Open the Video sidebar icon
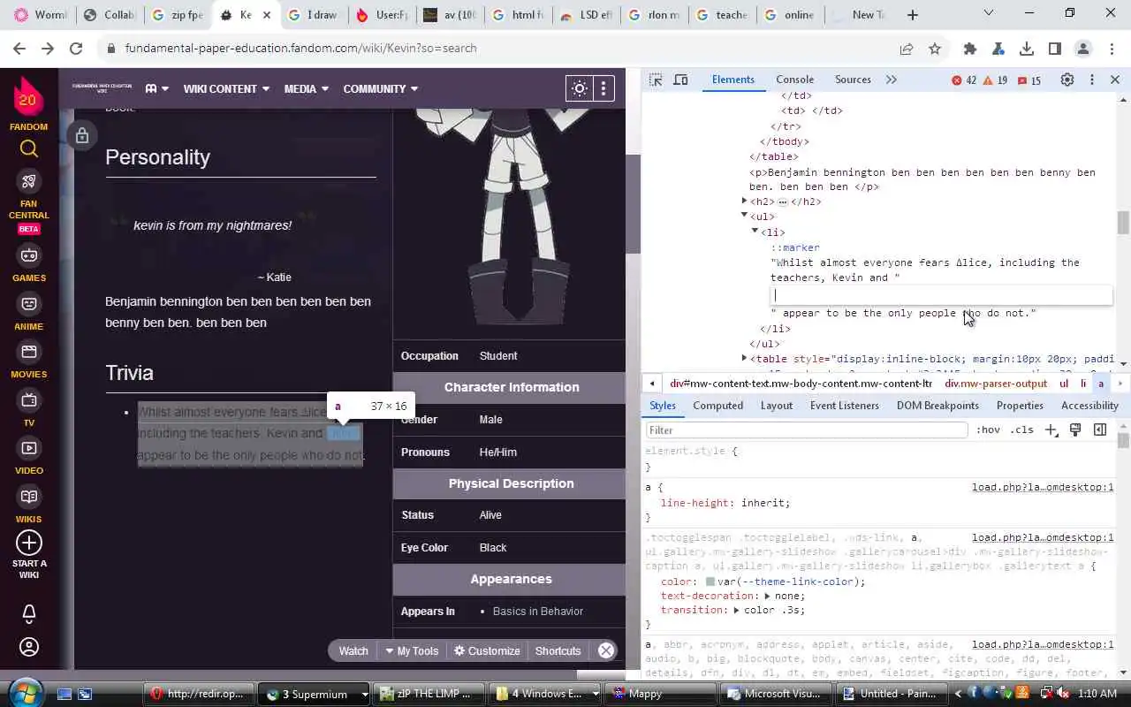 tap(28, 448)
